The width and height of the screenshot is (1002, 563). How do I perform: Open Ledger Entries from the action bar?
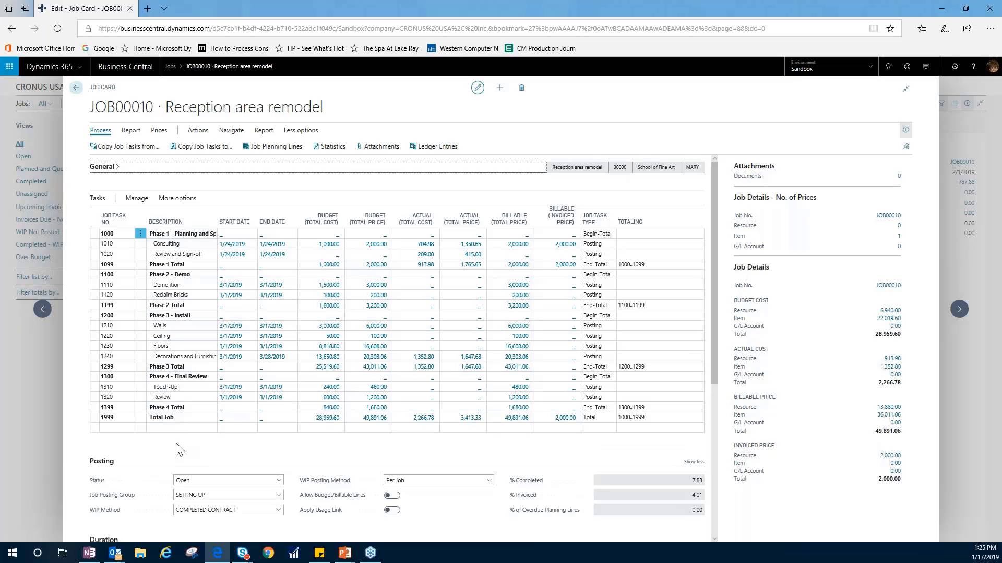pyautogui.click(x=434, y=146)
